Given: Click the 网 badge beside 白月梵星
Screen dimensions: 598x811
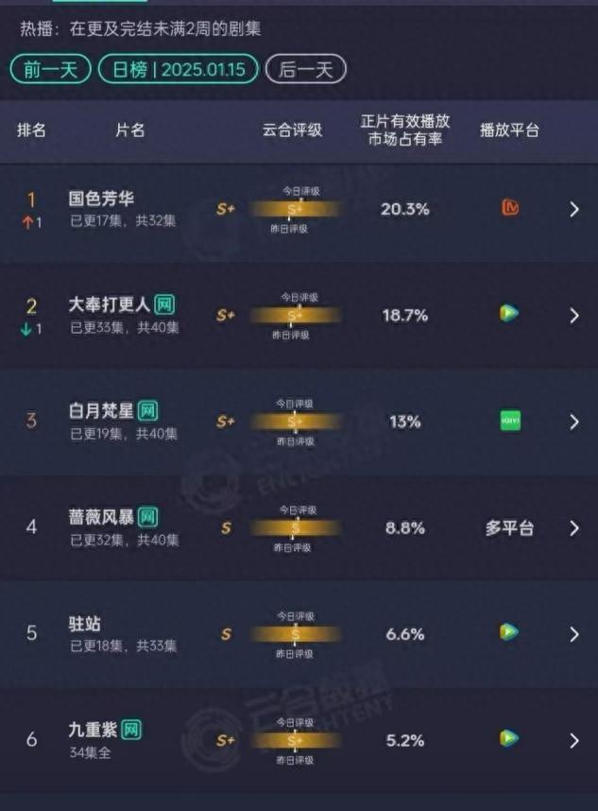Looking at the screenshot, I should click(x=147, y=410).
